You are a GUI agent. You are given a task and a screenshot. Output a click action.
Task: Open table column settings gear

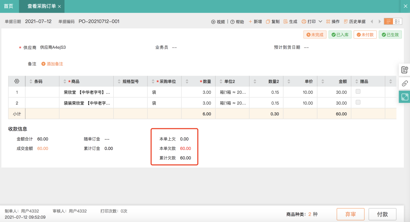pos(17,81)
